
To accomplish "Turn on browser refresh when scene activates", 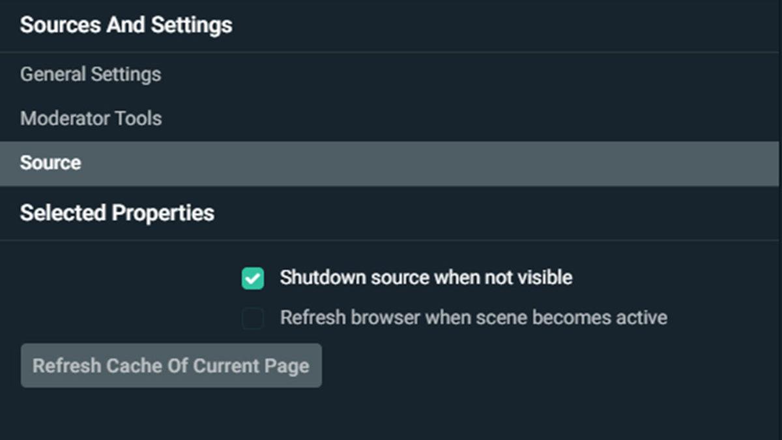I will point(253,319).
